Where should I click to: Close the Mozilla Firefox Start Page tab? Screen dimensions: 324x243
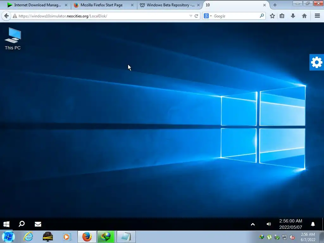click(132, 5)
